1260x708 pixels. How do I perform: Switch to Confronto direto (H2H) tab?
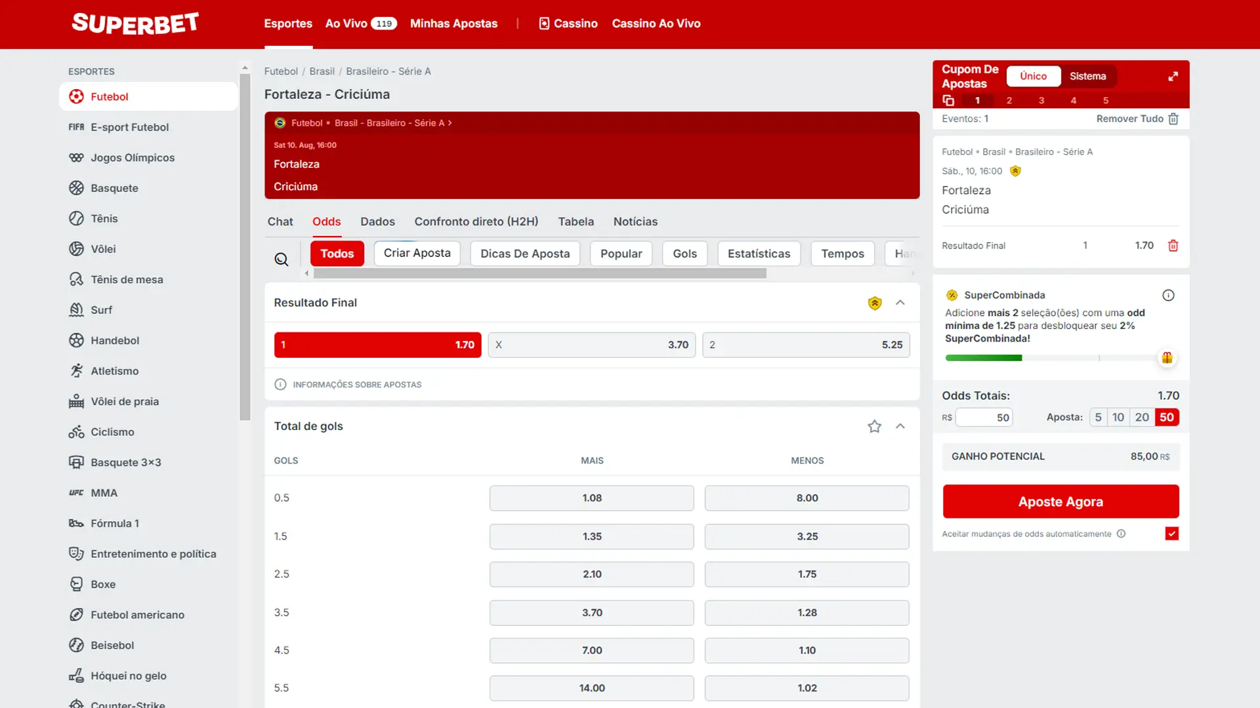[476, 222]
